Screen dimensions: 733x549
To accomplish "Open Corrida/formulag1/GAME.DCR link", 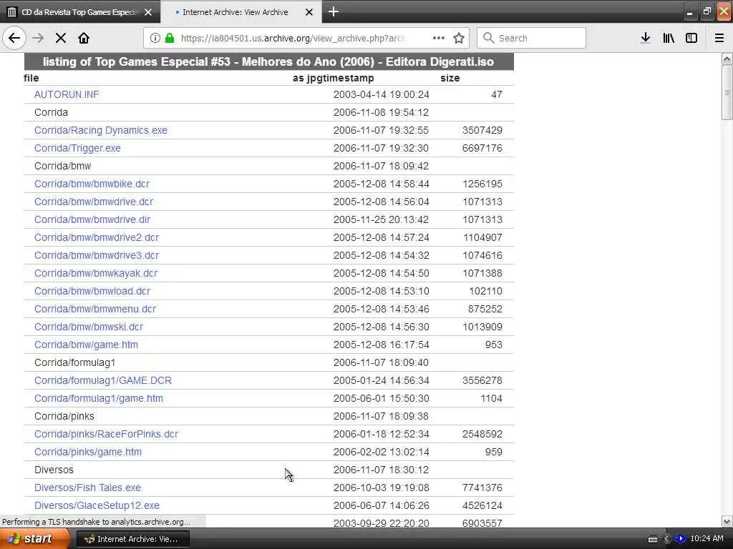I will tap(103, 380).
